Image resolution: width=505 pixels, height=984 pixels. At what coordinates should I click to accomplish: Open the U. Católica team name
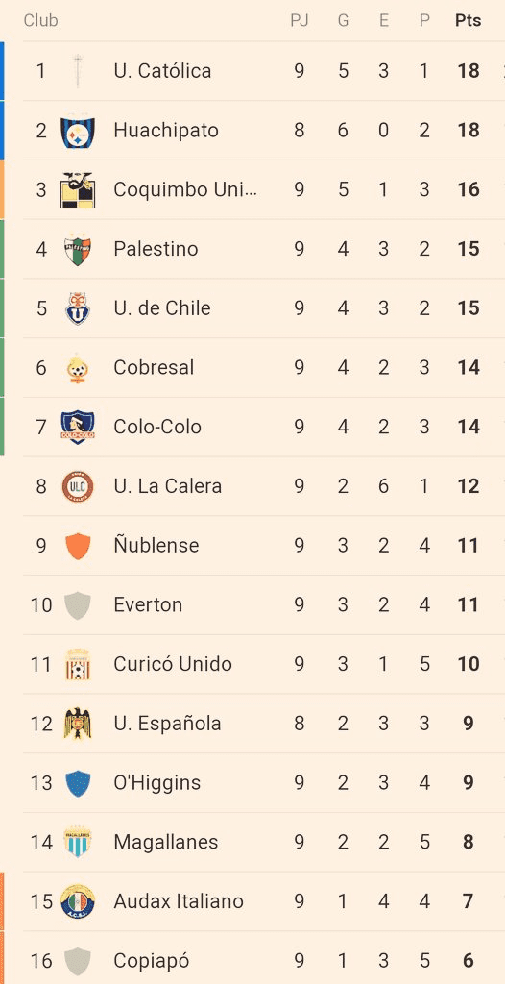(x=162, y=71)
